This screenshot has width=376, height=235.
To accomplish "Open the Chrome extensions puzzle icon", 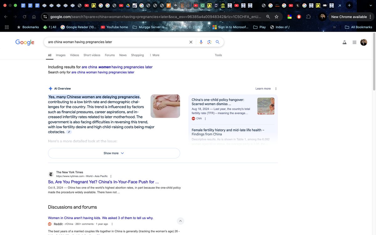I will coord(308,17).
